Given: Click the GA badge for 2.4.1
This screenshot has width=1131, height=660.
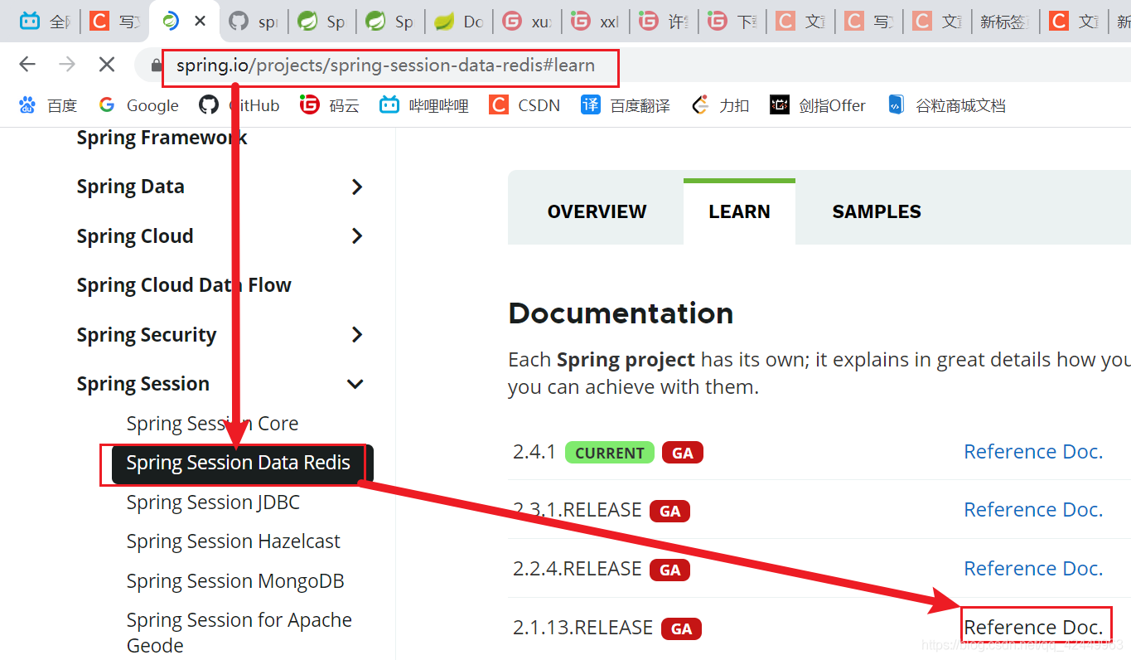Looking at the screenshot, I should coord(683,453).
